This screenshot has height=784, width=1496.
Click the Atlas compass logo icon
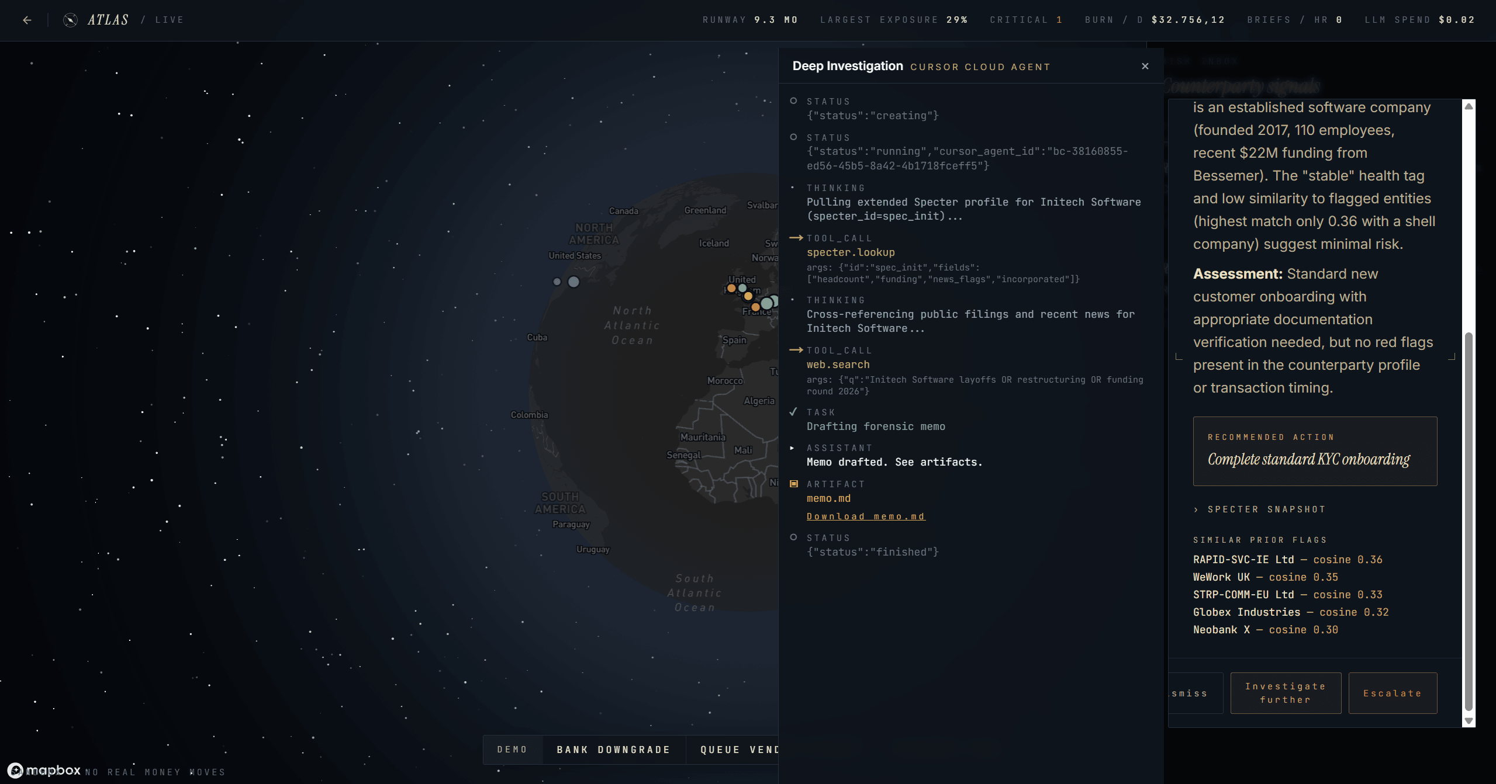70,20
